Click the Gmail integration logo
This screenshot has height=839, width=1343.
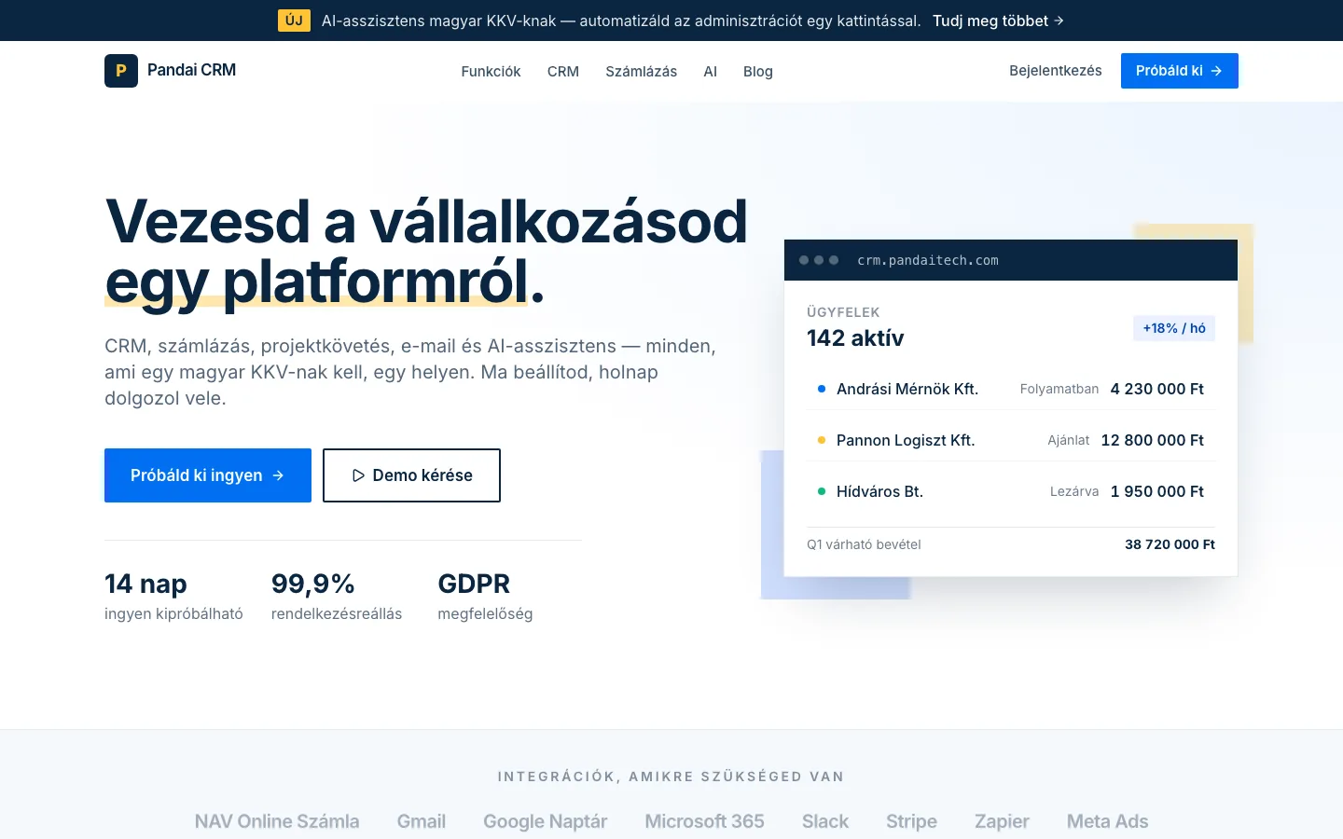(x=422, y=821)
